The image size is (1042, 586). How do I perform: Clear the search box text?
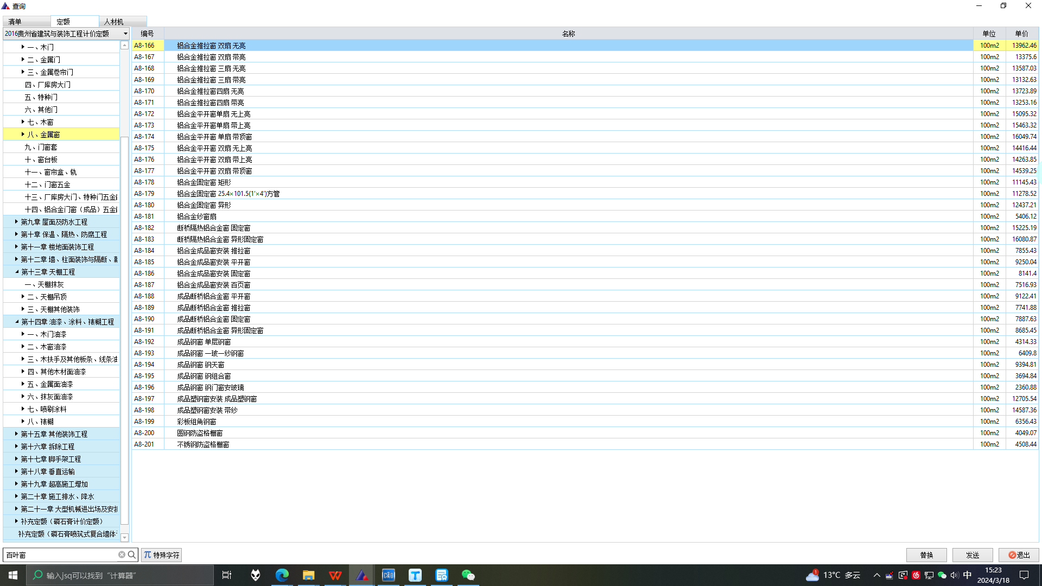pyautogui.click(x=122, y=555)
